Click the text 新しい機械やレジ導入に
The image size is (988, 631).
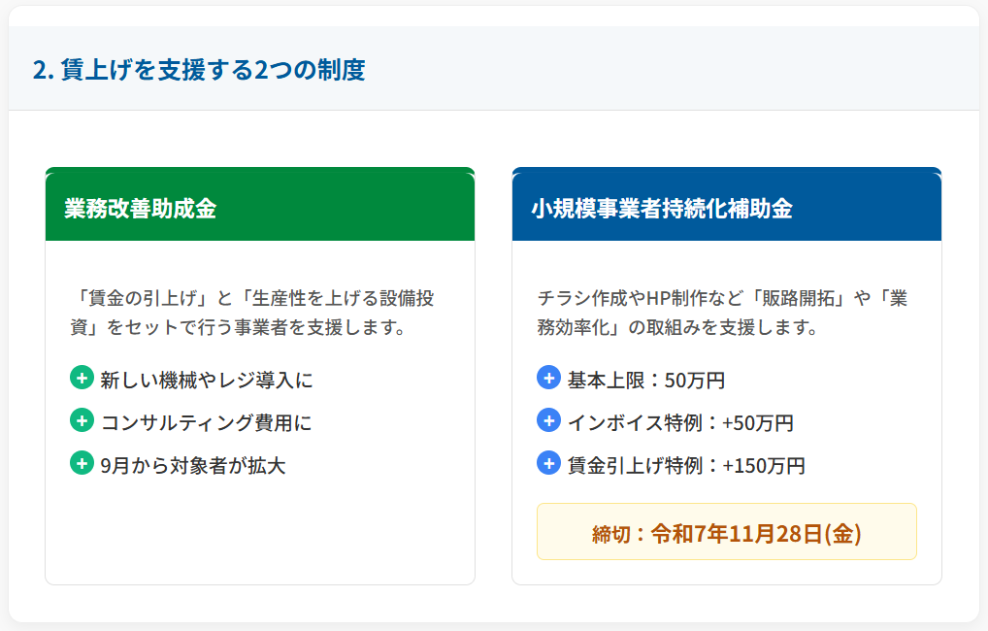point(207,380)
